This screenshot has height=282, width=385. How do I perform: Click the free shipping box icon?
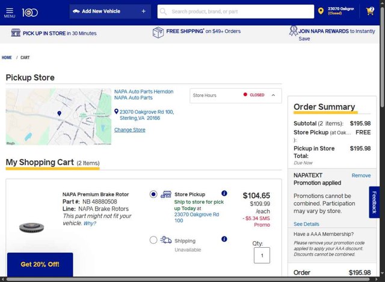point(158,32)
